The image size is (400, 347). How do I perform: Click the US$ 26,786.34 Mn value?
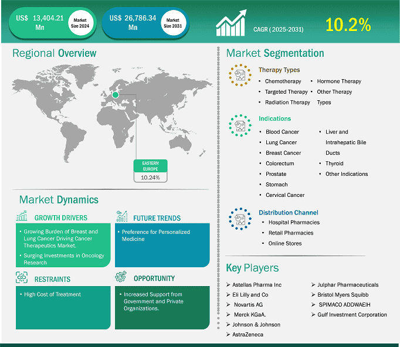click(133, 23)
